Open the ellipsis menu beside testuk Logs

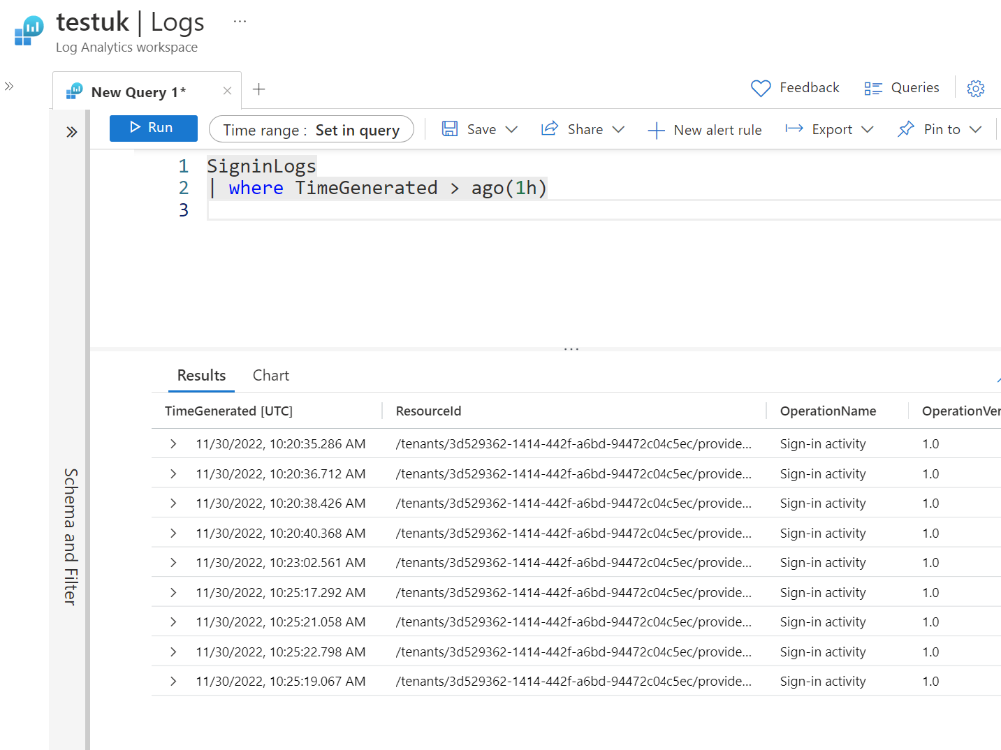[240, 21]
